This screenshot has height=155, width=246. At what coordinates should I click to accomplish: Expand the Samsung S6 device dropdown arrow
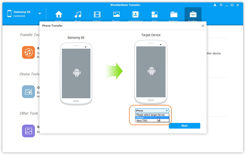pos(40,14)
